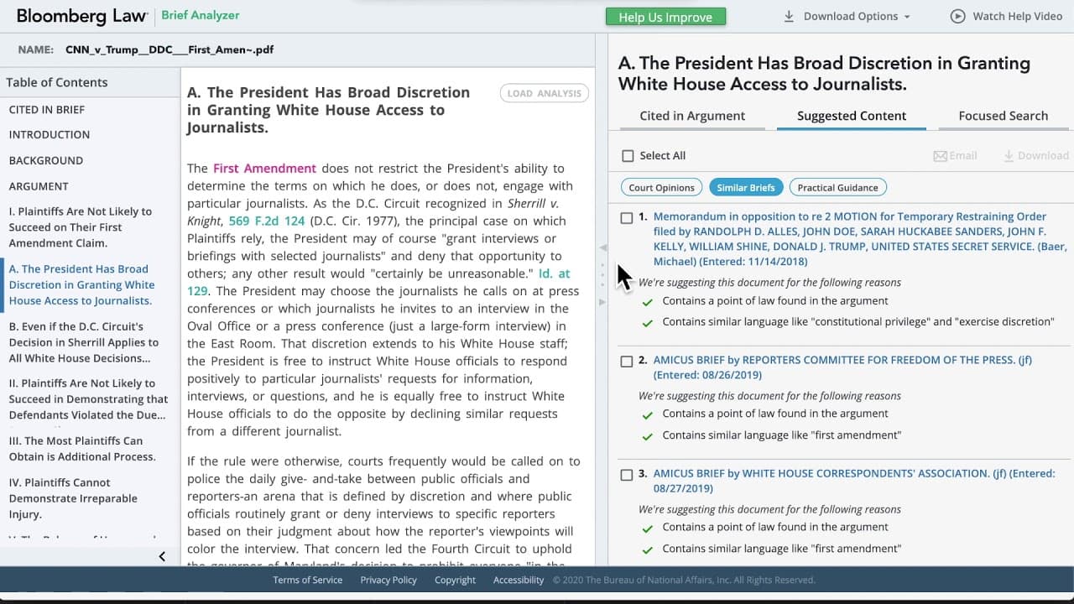The height and width of the screenshot is (604, 1074).
Task: Open section III. The Most Plaintiffs Can Obtain
Action: pyautogui.click(x=82, y=449)
